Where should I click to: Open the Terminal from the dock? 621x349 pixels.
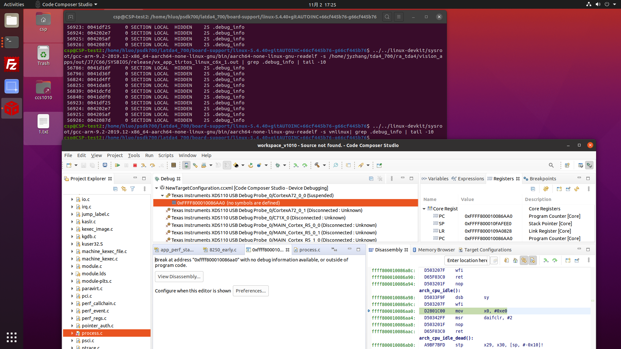12,42
